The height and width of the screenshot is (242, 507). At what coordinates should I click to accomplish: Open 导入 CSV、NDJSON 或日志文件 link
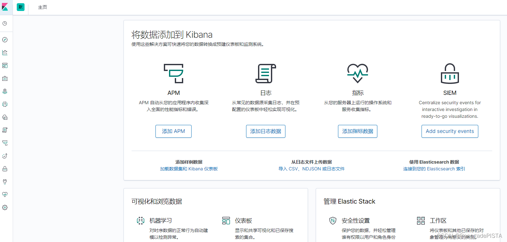(x=312, y=169)
